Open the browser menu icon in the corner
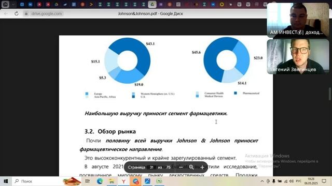 (5, 4)
